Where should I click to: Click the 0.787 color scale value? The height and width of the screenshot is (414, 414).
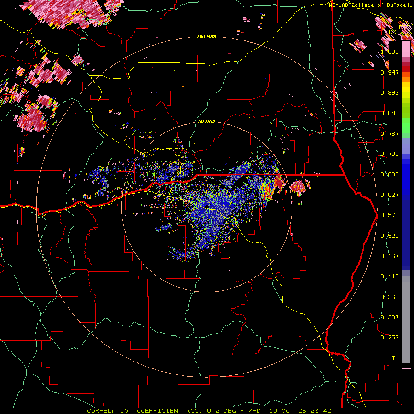click(390, 133)
